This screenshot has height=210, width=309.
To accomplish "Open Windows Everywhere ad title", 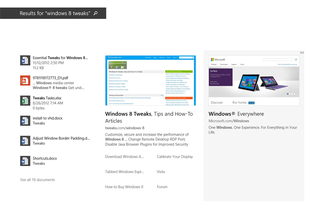I will pos(236,114).
